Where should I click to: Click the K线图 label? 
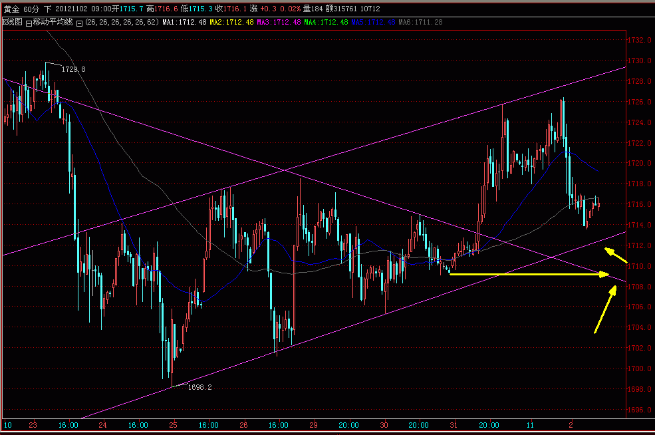tap(13, 22)
